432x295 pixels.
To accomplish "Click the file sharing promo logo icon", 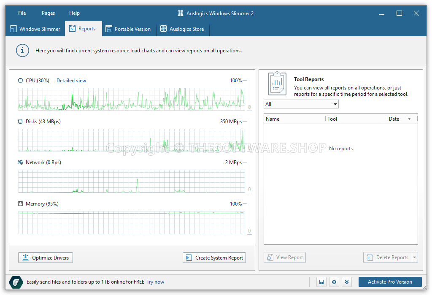I will point(16,282).
